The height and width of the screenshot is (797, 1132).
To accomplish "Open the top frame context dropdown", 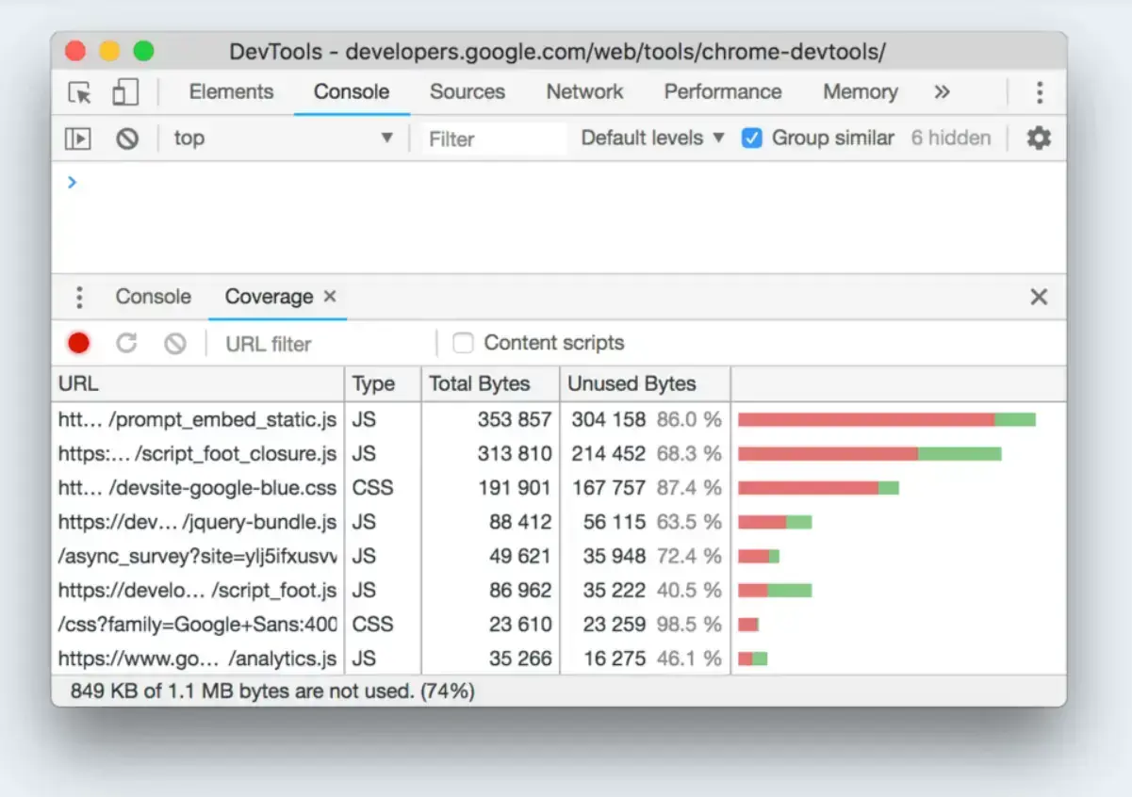I will tap(283, 138).
